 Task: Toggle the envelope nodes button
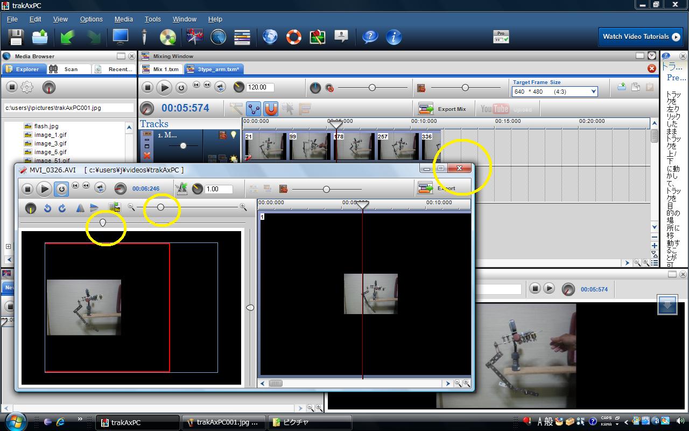[254, 109]
